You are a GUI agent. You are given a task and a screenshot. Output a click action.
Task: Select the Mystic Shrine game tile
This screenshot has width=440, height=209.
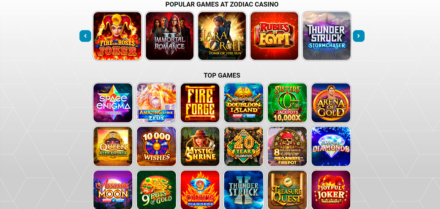[200, 146]
